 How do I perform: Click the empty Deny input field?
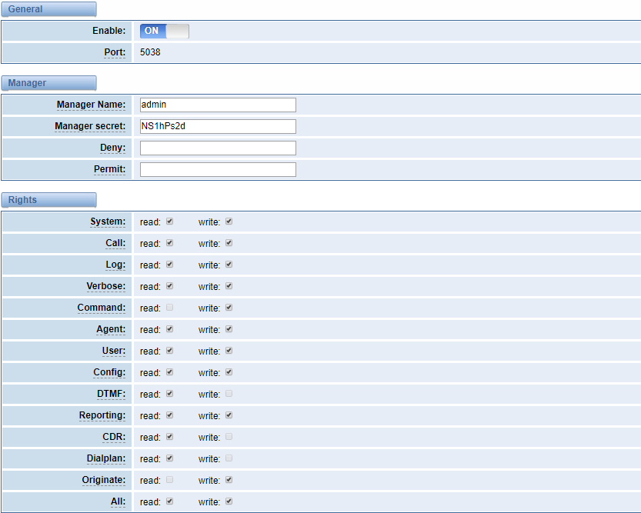coord(218,148)
